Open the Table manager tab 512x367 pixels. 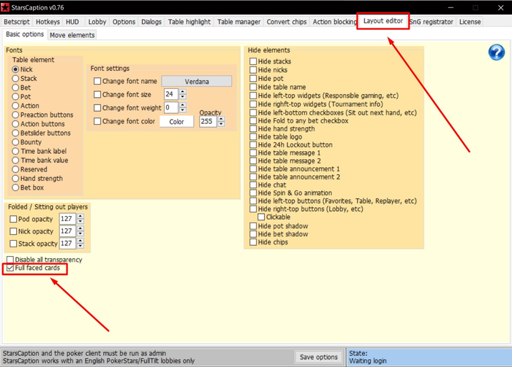pyautogui.click(x=238, y=22)
